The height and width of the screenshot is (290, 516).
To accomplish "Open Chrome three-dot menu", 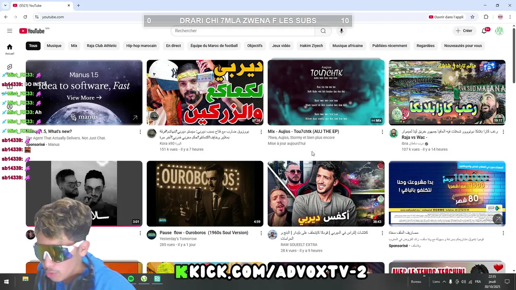I will 510,17.
